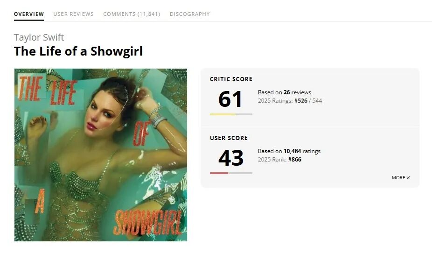Click the 544 total ratings count
This screenshot has width=432, height=253.
[x=317, y=101]
